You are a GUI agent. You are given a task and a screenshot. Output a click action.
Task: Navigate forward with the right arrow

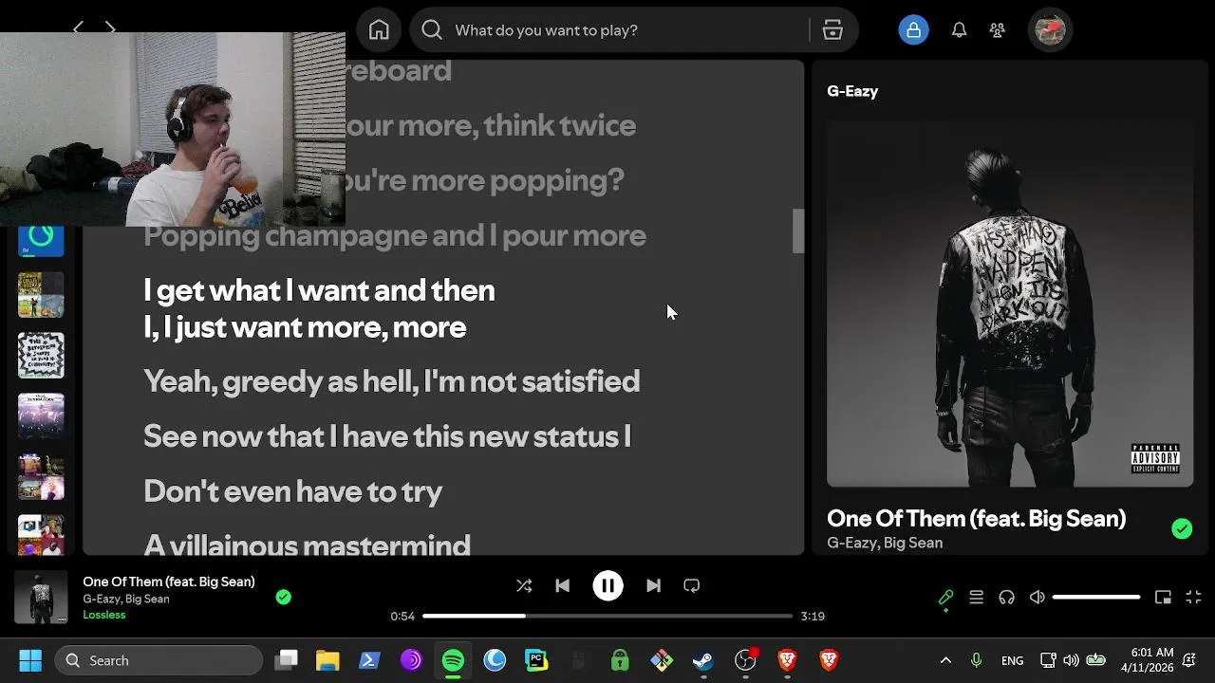[110, 28]
